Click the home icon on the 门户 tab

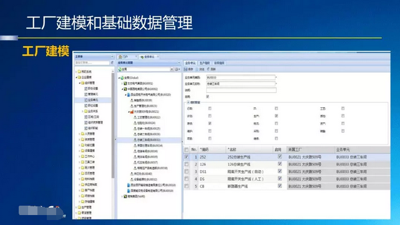click(x=120, y=57)
